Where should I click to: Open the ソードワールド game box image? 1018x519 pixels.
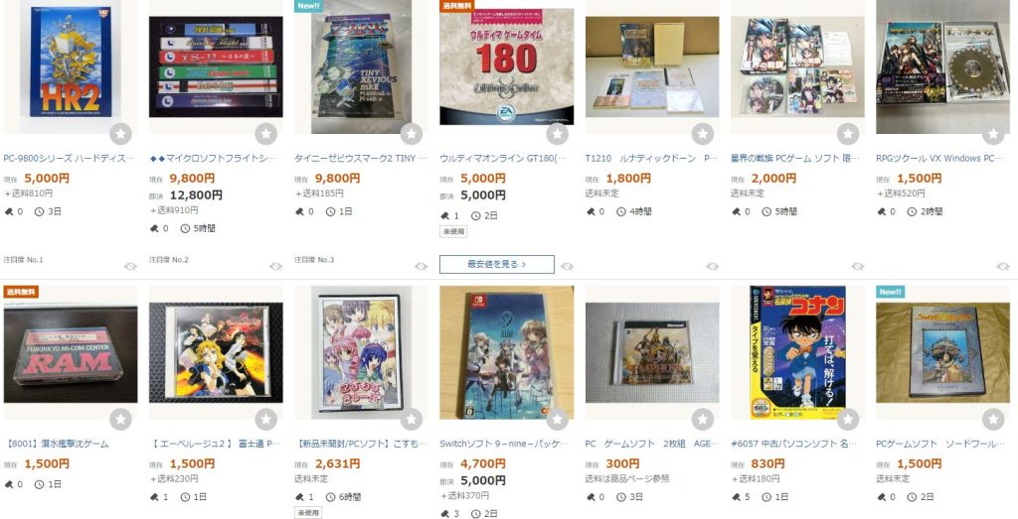942,353
